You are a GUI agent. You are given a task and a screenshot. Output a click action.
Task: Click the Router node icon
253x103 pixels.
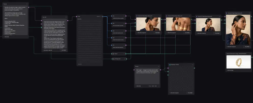click(113, 54)
